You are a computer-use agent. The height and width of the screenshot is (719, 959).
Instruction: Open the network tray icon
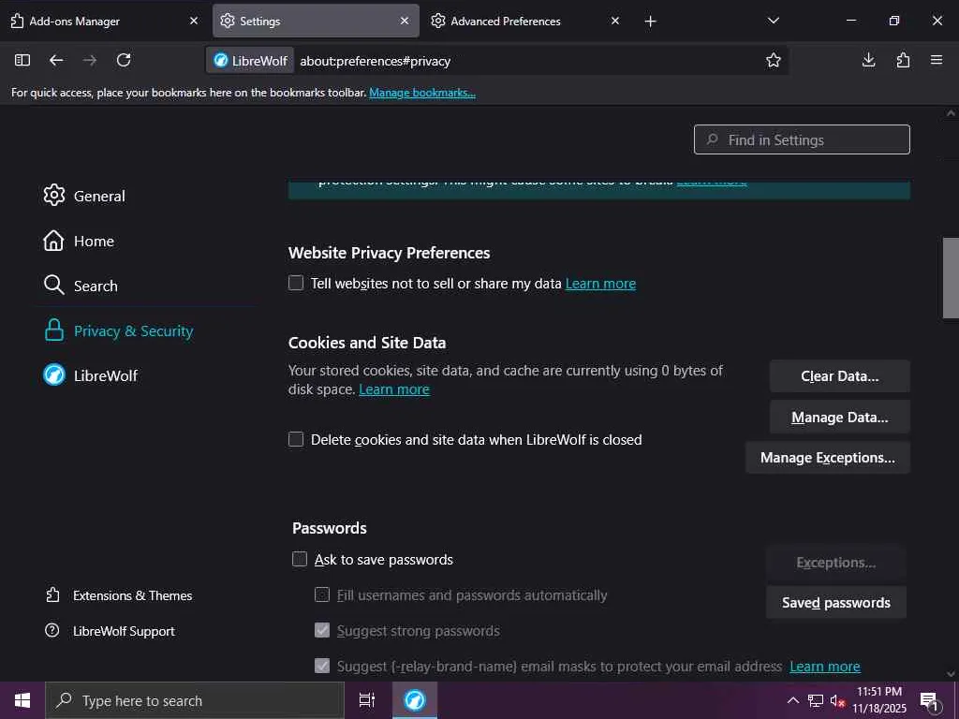pos(816,700)
